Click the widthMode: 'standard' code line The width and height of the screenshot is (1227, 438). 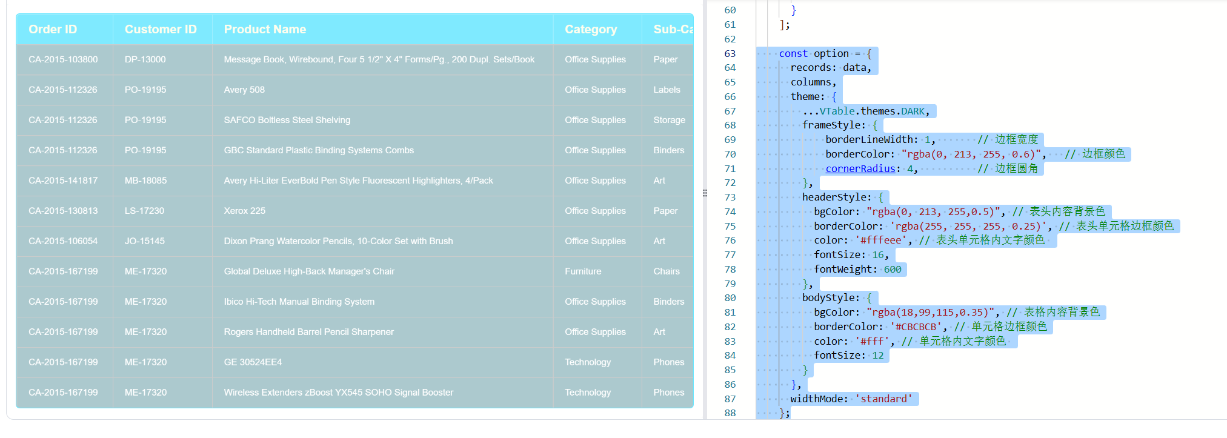click(851, 399)
